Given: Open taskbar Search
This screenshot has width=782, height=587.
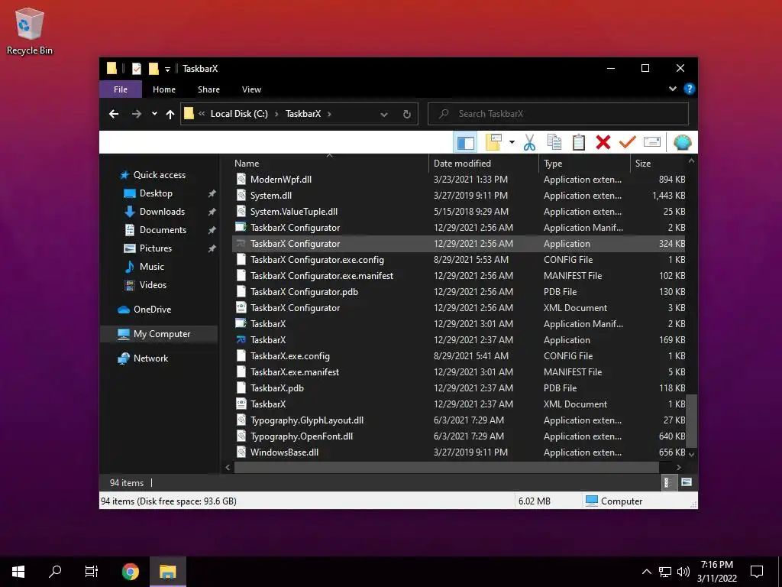Looking at the screenshot, I should click(55, 572).
